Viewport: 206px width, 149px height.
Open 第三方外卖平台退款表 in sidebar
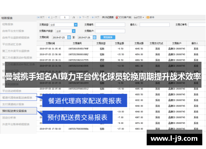click(16, 51)
